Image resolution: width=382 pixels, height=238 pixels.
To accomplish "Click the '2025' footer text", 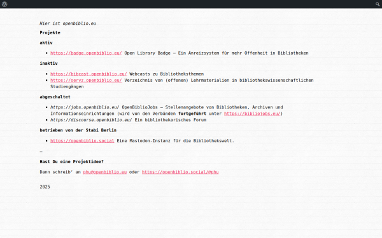I will point(45,187).
